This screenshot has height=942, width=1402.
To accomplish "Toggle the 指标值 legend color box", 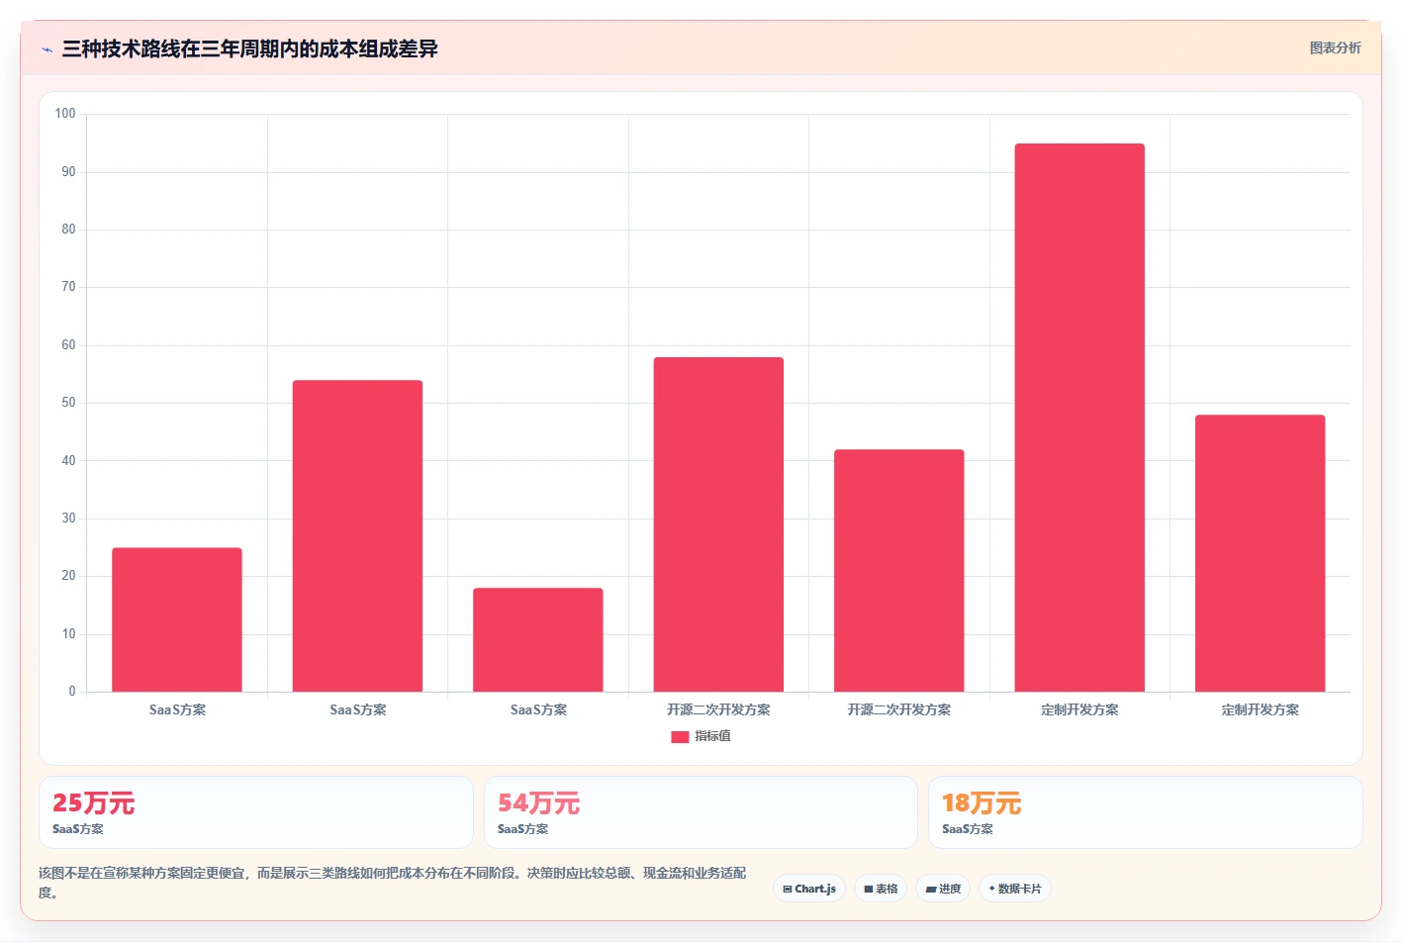I will (x=680, y=736).
